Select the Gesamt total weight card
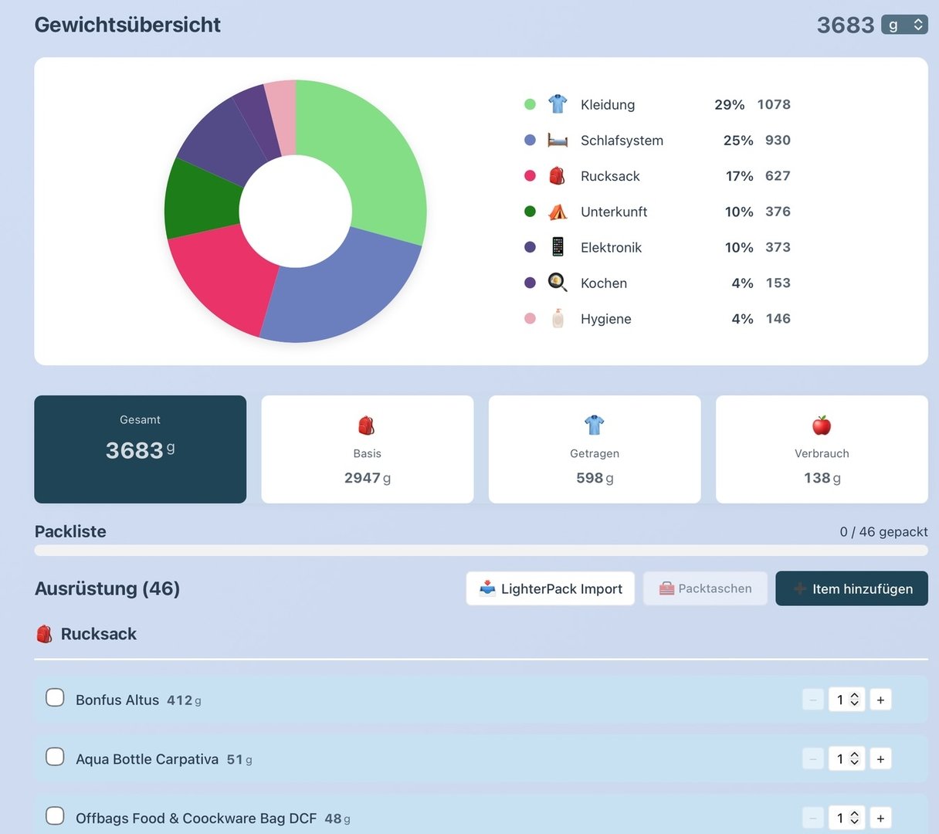This screenshot has width=939, height=834. coord(141,449)
